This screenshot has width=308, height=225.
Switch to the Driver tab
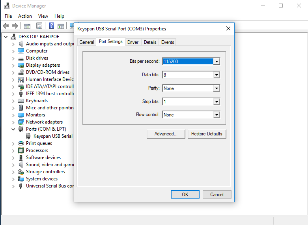(x=133, y=42)
